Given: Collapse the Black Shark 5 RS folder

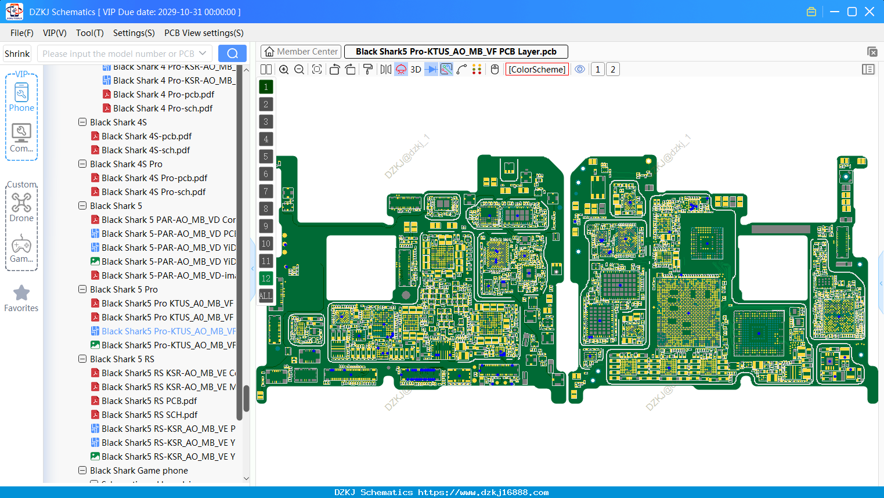Looking at the screenshot, I should click(82, 359).
